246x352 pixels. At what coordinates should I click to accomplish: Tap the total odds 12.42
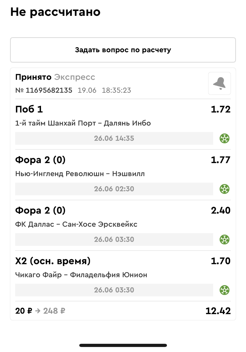tap(218, 311)
